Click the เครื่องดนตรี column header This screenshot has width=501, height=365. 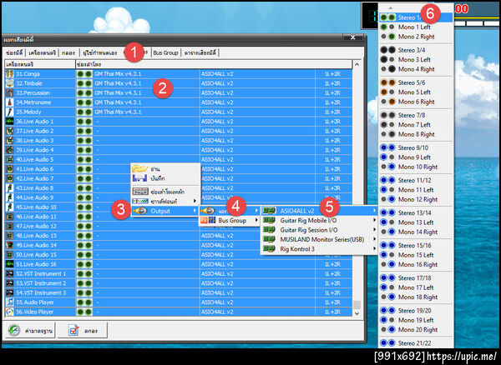pos(40,64)
